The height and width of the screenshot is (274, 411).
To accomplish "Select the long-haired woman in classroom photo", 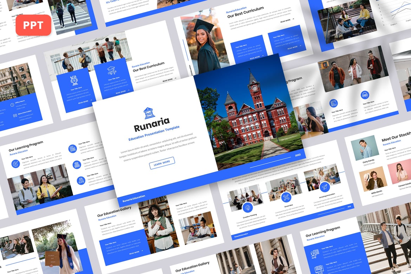I will tap(311, 120).
